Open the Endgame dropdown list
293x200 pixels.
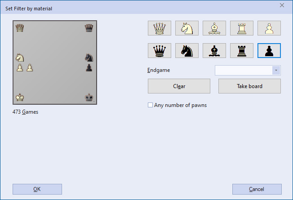[276, 71]
